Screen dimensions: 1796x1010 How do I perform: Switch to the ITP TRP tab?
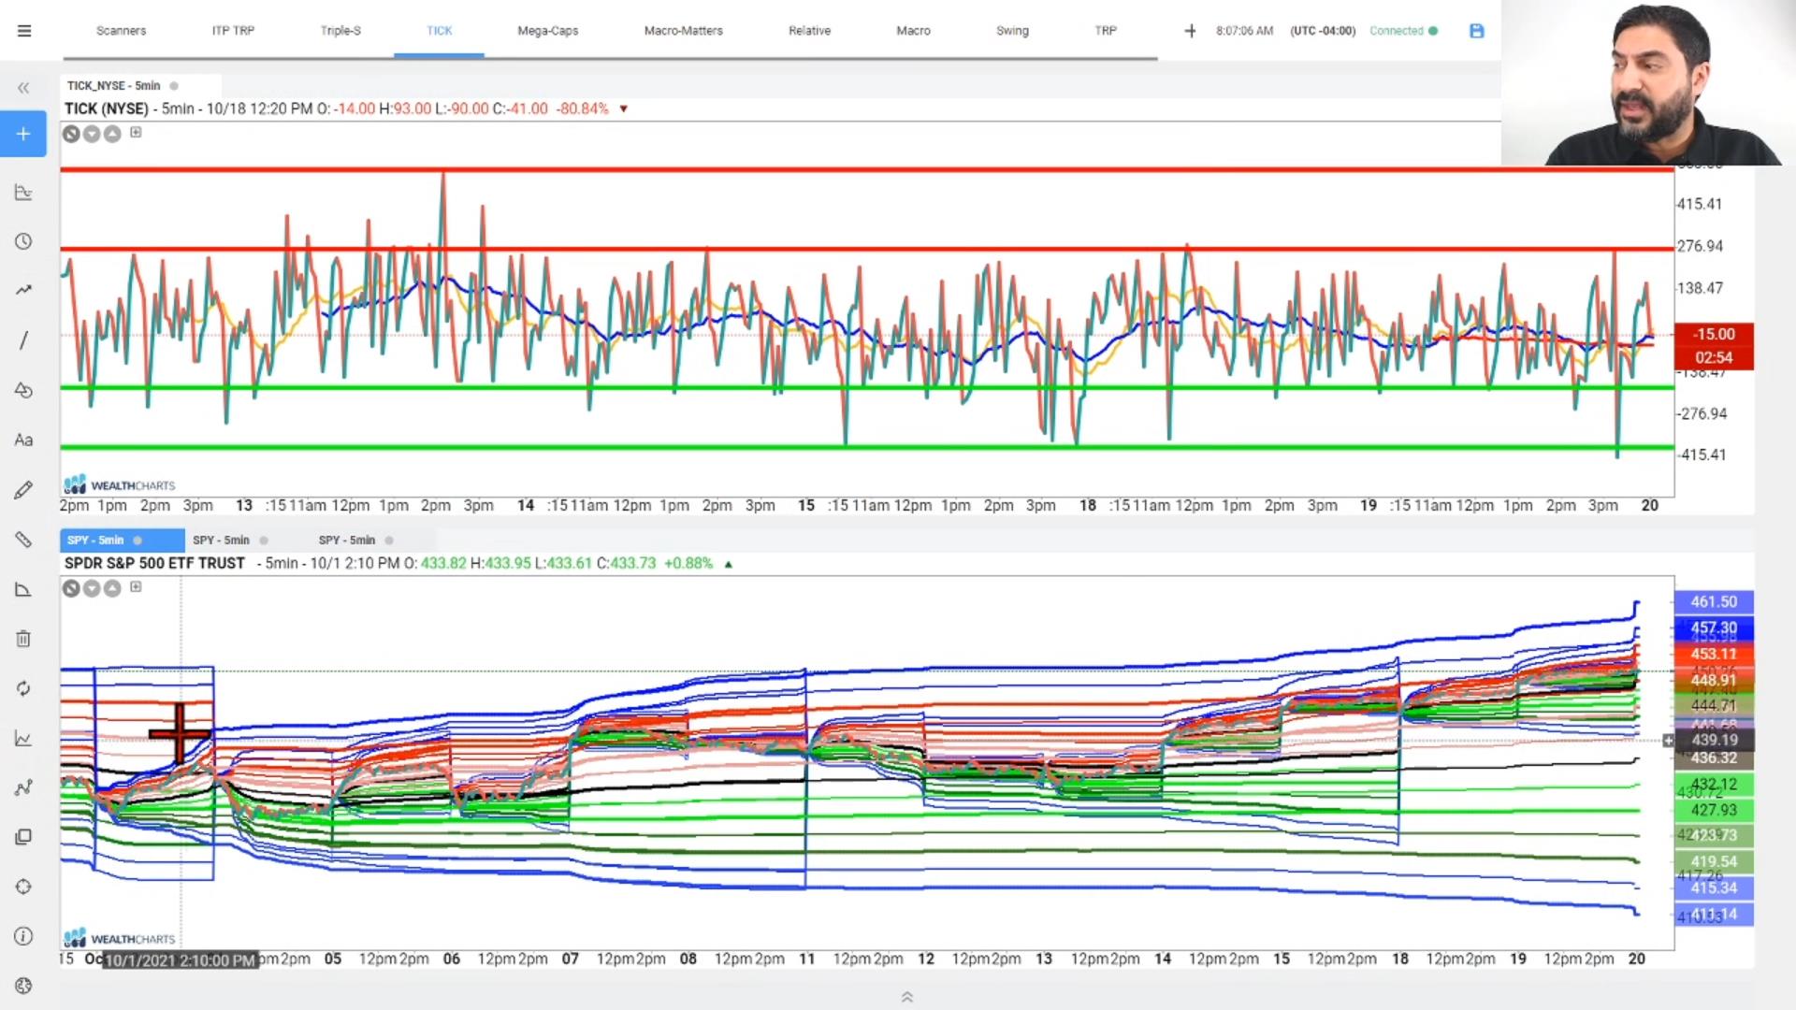pyautogui.click(x=233, y=31)
